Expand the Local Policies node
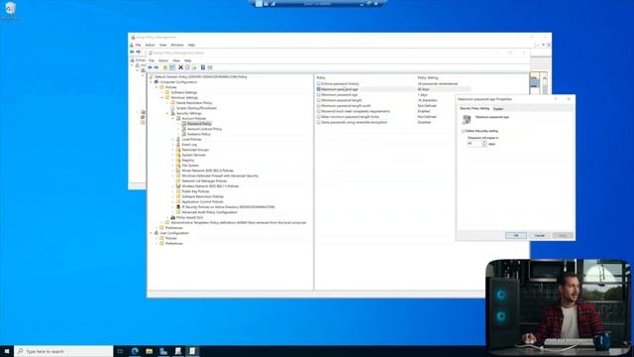 (173, 139)
